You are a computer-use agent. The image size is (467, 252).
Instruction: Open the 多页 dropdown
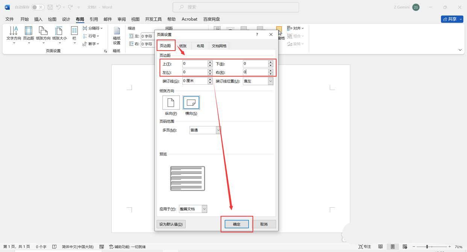218,130
